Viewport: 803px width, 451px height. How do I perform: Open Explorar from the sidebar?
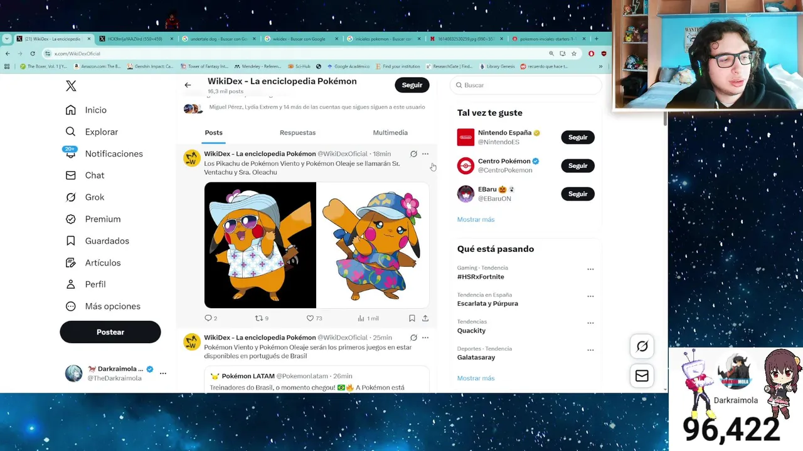(92, 132)
